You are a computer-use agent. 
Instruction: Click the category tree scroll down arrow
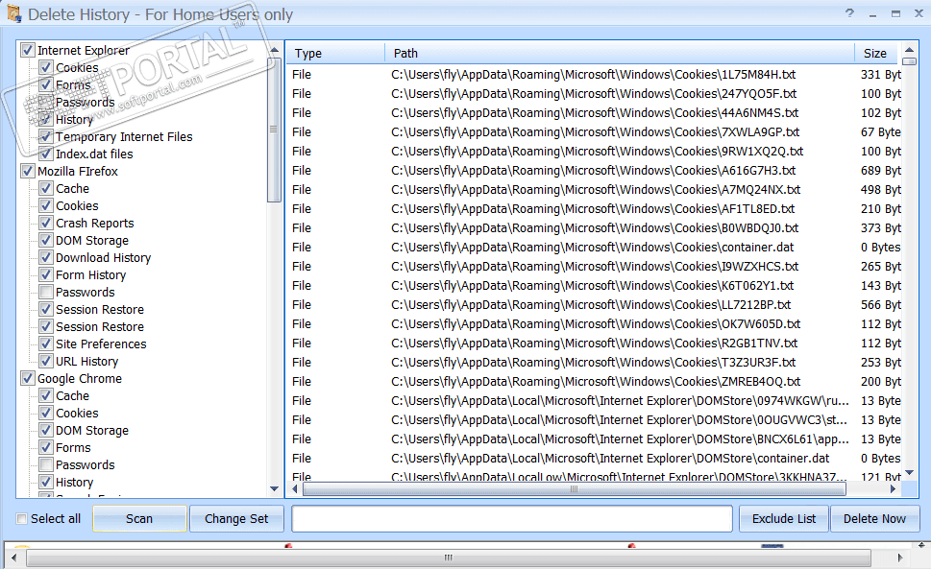point(275,489)
